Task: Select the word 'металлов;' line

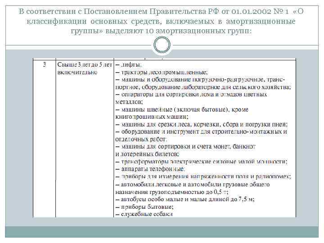Action: tap(129, 102)
